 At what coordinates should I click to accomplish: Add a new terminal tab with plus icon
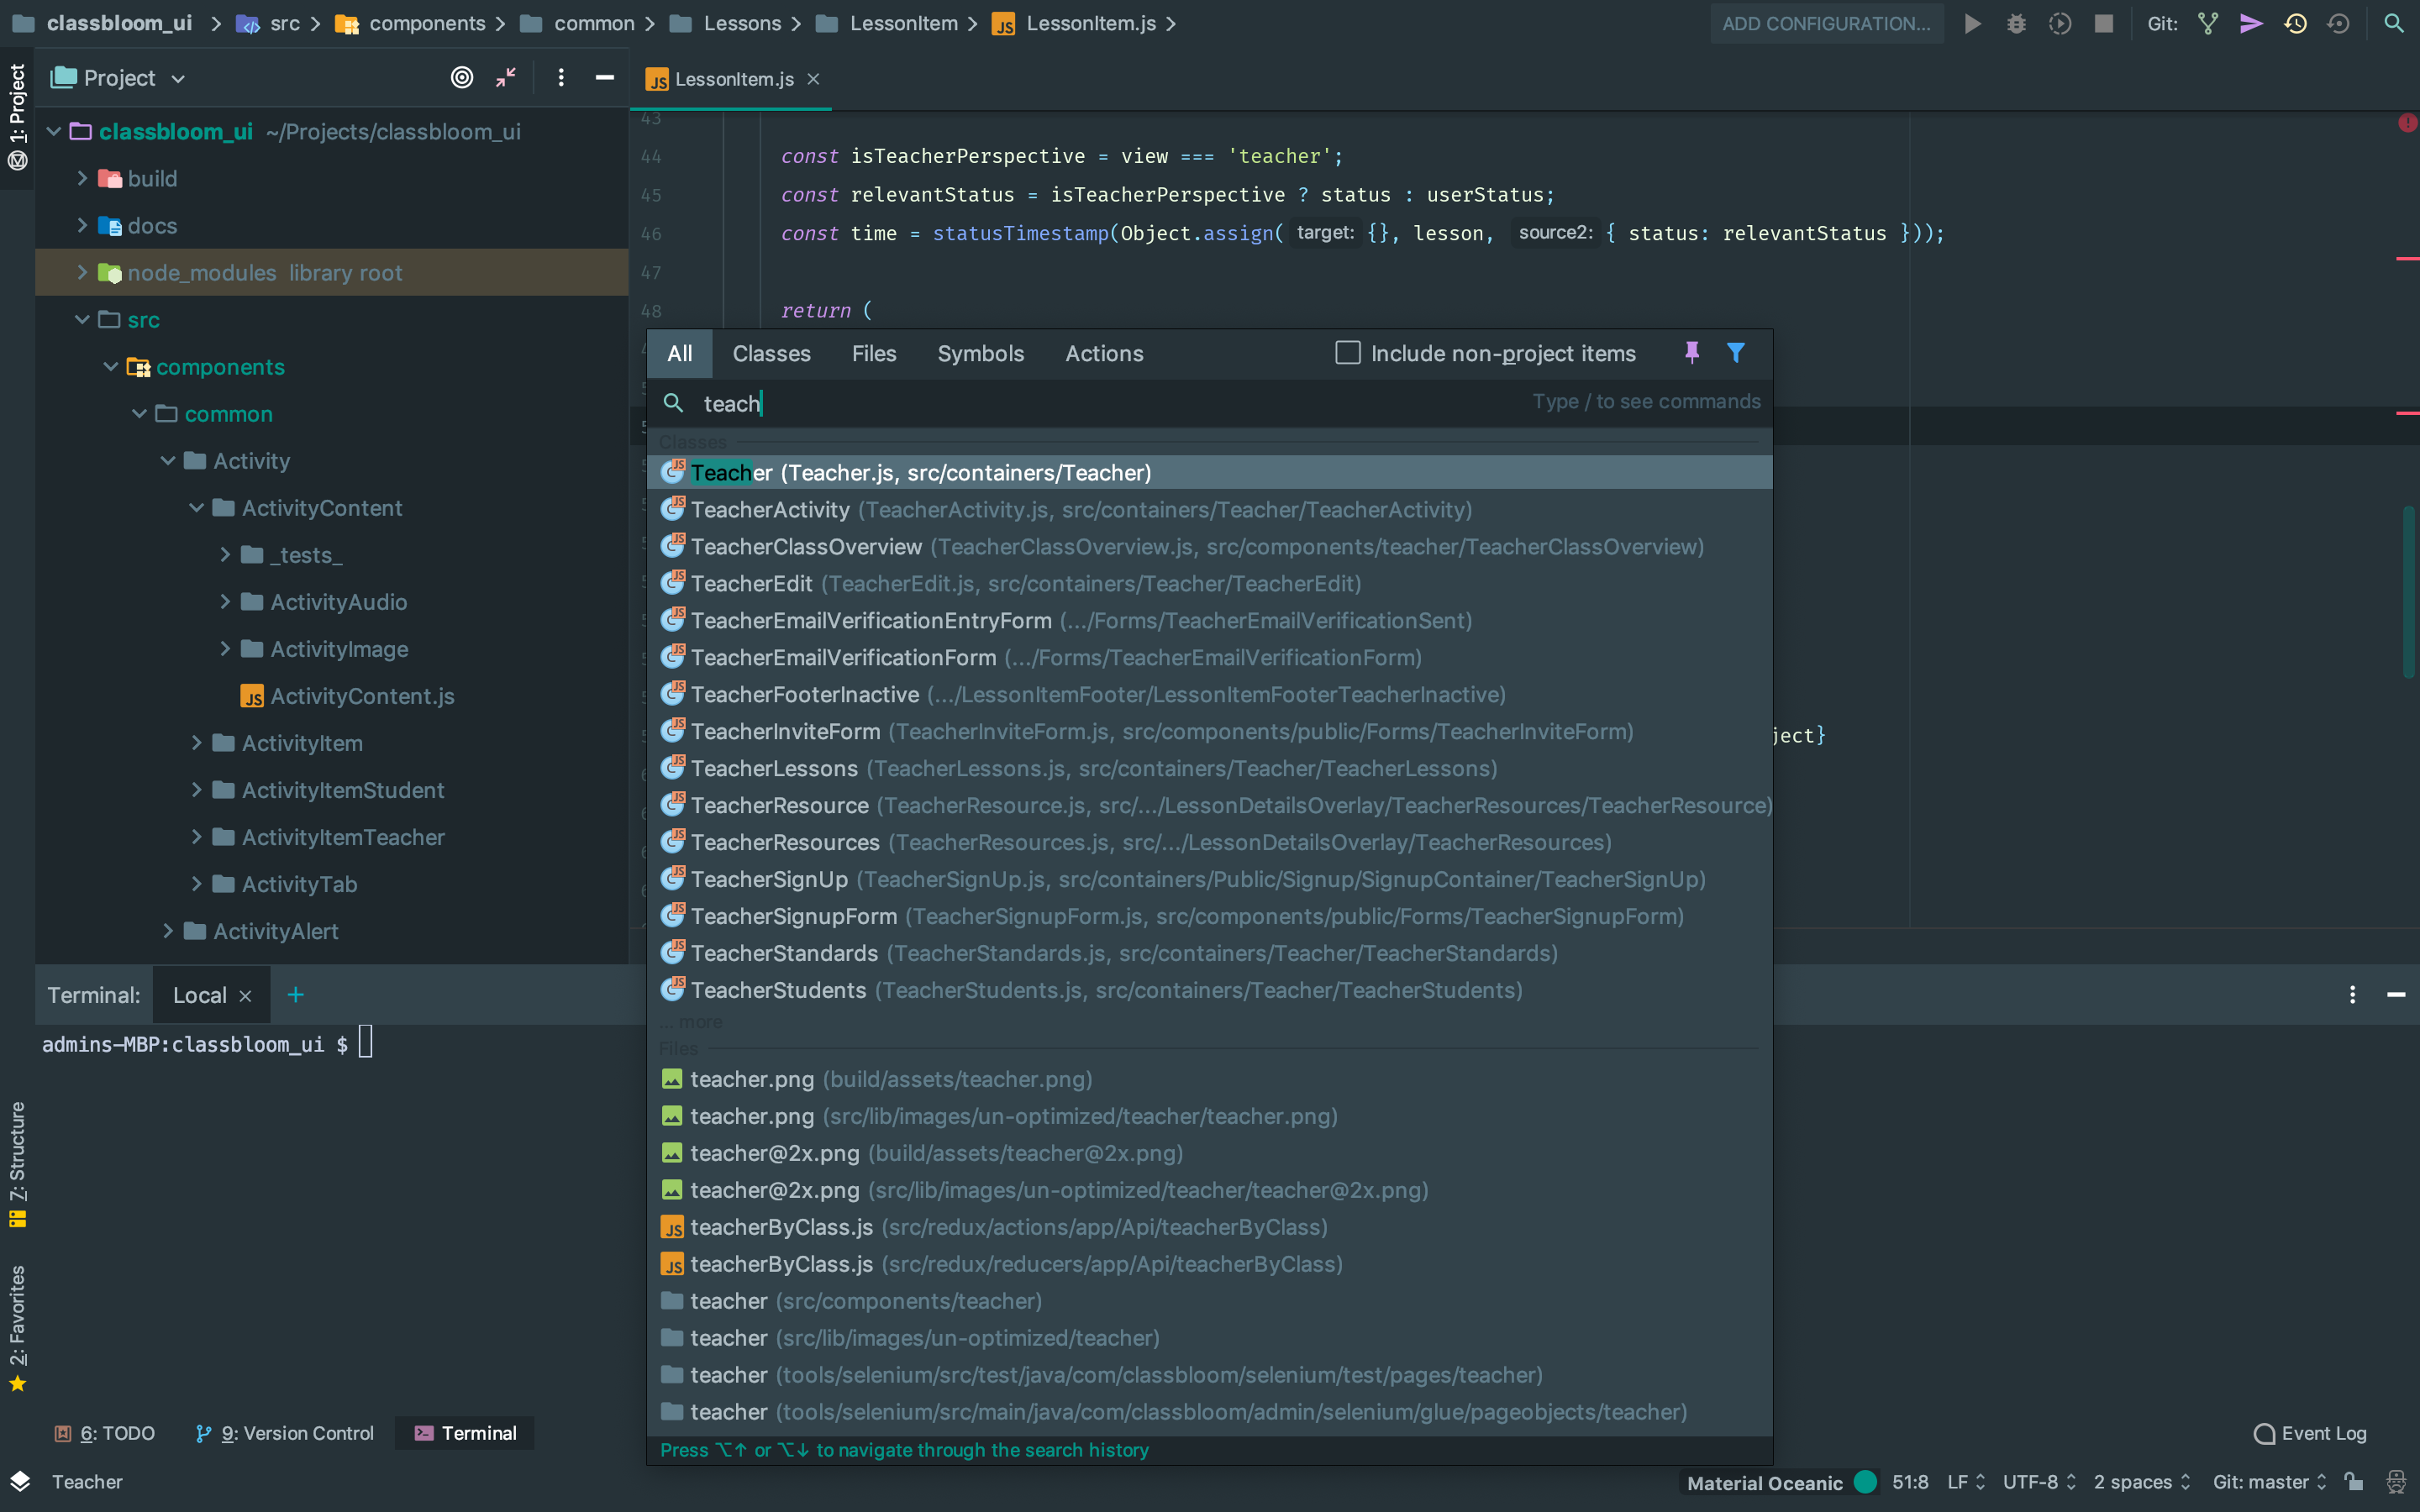(295, 995)
